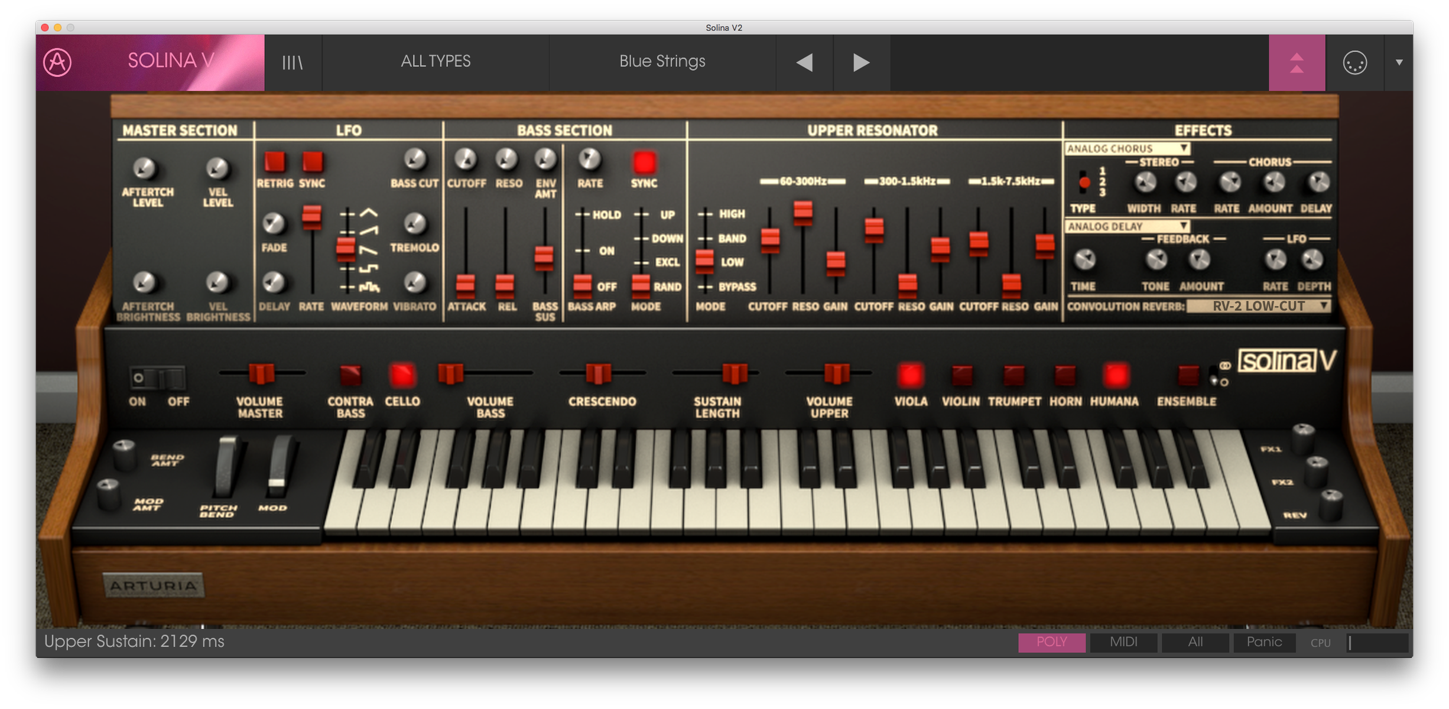Click the Arturia badge on wood panel
The image size is (1449, 709).
153,586
